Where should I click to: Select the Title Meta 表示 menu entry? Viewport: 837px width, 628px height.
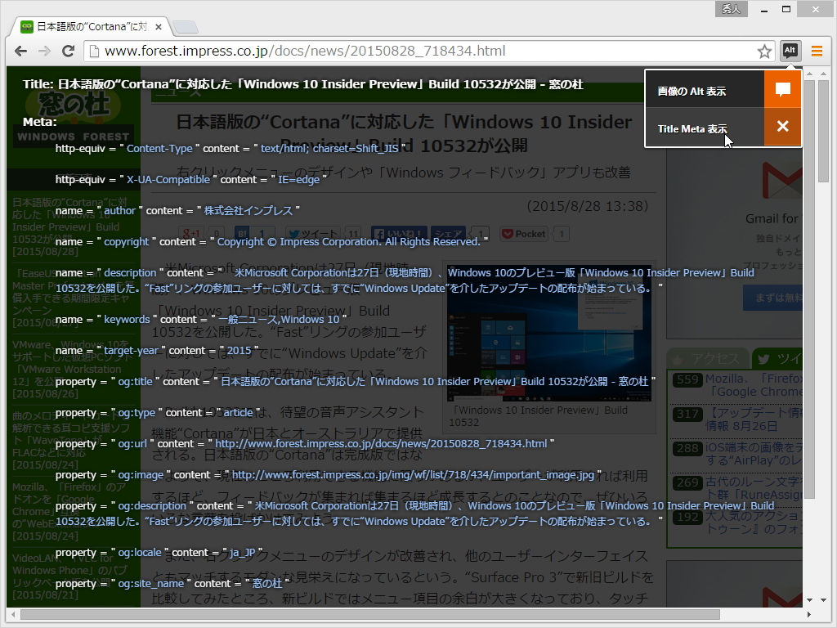[x=705, y=127]
